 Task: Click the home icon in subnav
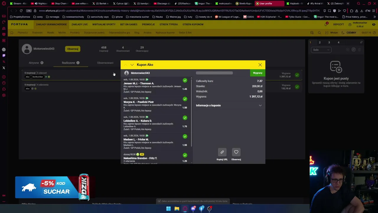coord(12,33)
